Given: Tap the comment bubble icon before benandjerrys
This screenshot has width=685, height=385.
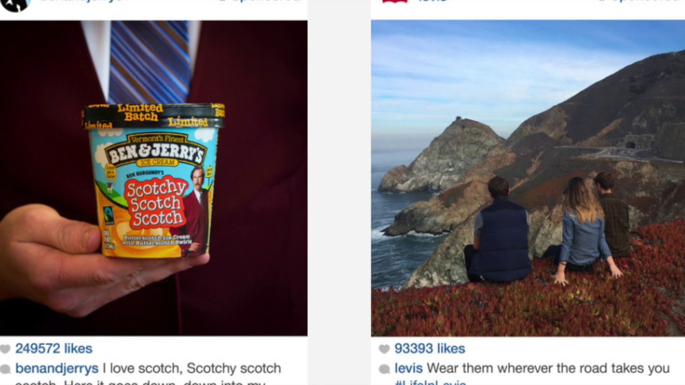Looking at the screenshot, I should [5, 369].
